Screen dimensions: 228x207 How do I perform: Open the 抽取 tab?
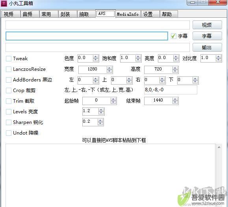coord(86,14)
